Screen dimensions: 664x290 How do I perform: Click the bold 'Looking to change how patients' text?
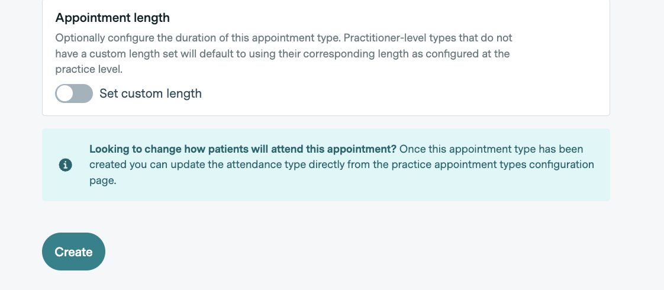(x=243, y=149)
